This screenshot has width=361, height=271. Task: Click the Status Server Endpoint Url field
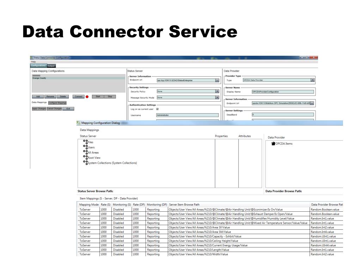pos(186,80)
